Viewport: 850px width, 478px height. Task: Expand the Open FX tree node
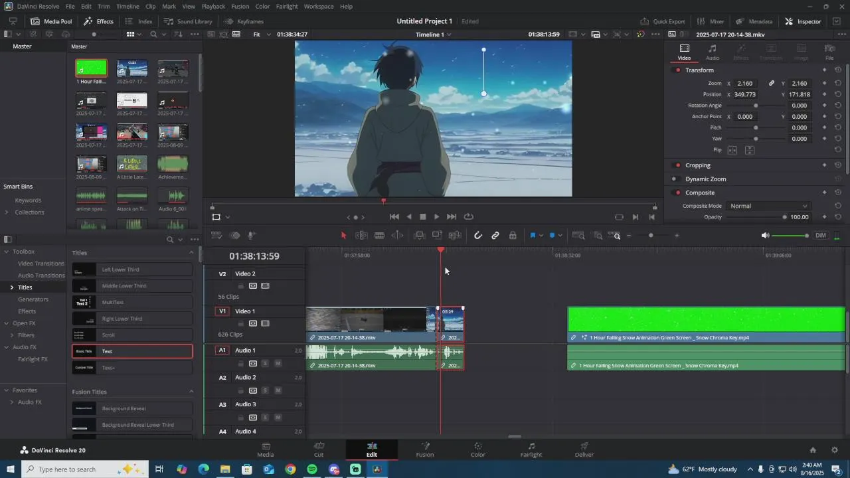(x=7, y=323)
